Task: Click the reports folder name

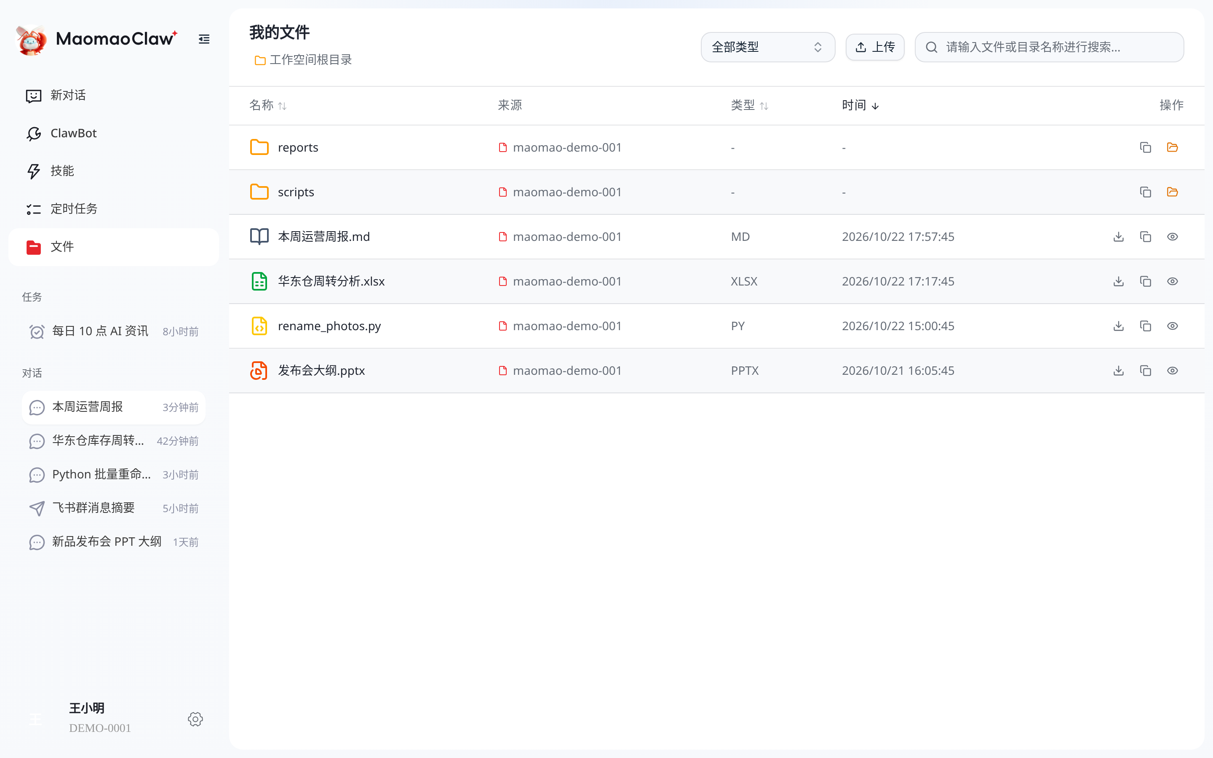Action: point(298,147)
